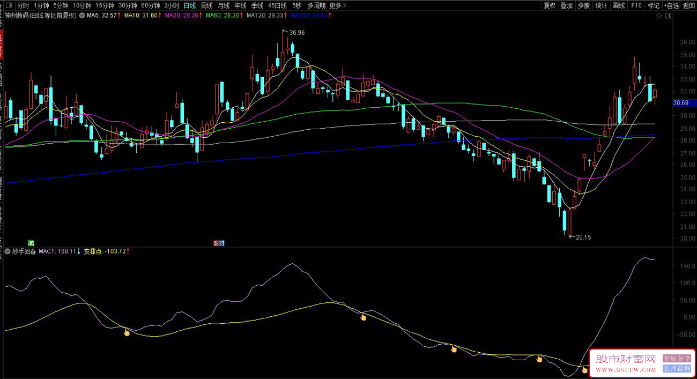Click the F10 company info button
The height and width of the screenshot is (379, 697).
click(636, 5)
